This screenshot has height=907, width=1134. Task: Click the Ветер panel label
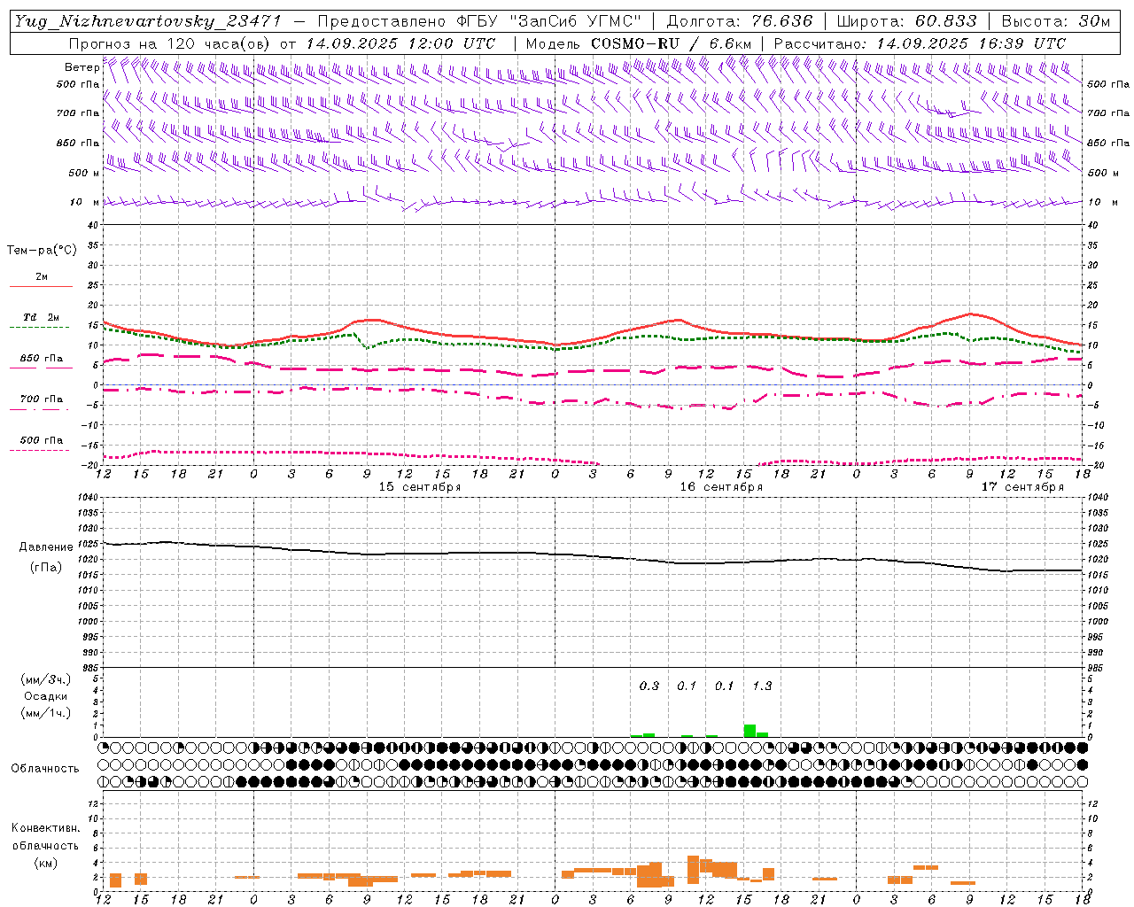click(x=82, y=67)
